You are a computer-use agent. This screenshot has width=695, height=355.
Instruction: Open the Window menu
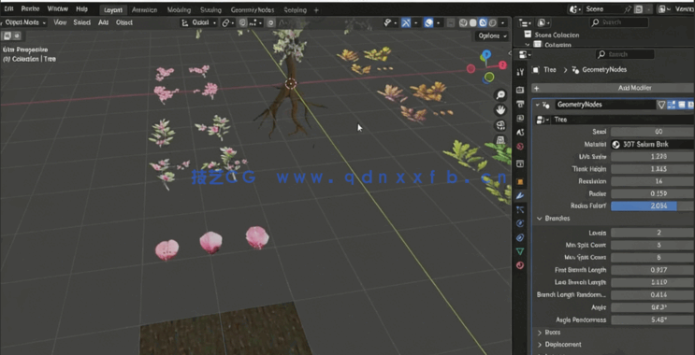click(x=58, y=8)
